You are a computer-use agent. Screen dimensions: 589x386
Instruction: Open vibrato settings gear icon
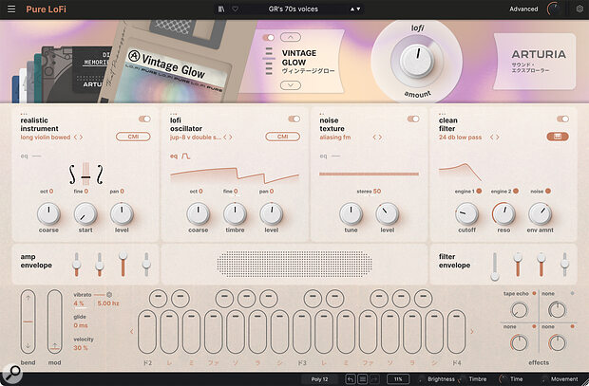tap(109, 294)
